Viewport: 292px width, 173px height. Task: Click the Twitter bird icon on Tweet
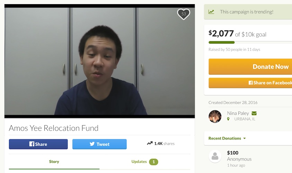point(92,144)
